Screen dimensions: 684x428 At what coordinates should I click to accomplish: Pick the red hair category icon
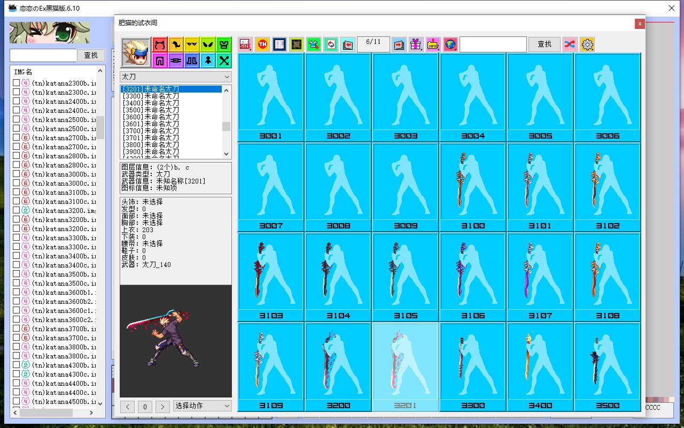[160, 44]
